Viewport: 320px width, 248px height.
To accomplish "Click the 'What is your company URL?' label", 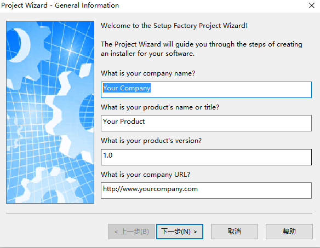I will pyautogui.click(x=146, y=175).
